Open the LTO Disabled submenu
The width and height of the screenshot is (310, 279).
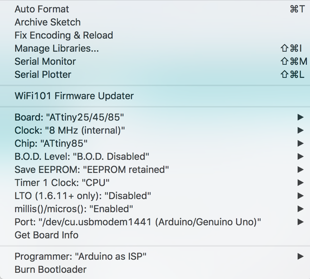83,196
